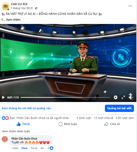Click the globe public audience icon
The width and height of the screenshot is (137, 152).
point(36,8)
